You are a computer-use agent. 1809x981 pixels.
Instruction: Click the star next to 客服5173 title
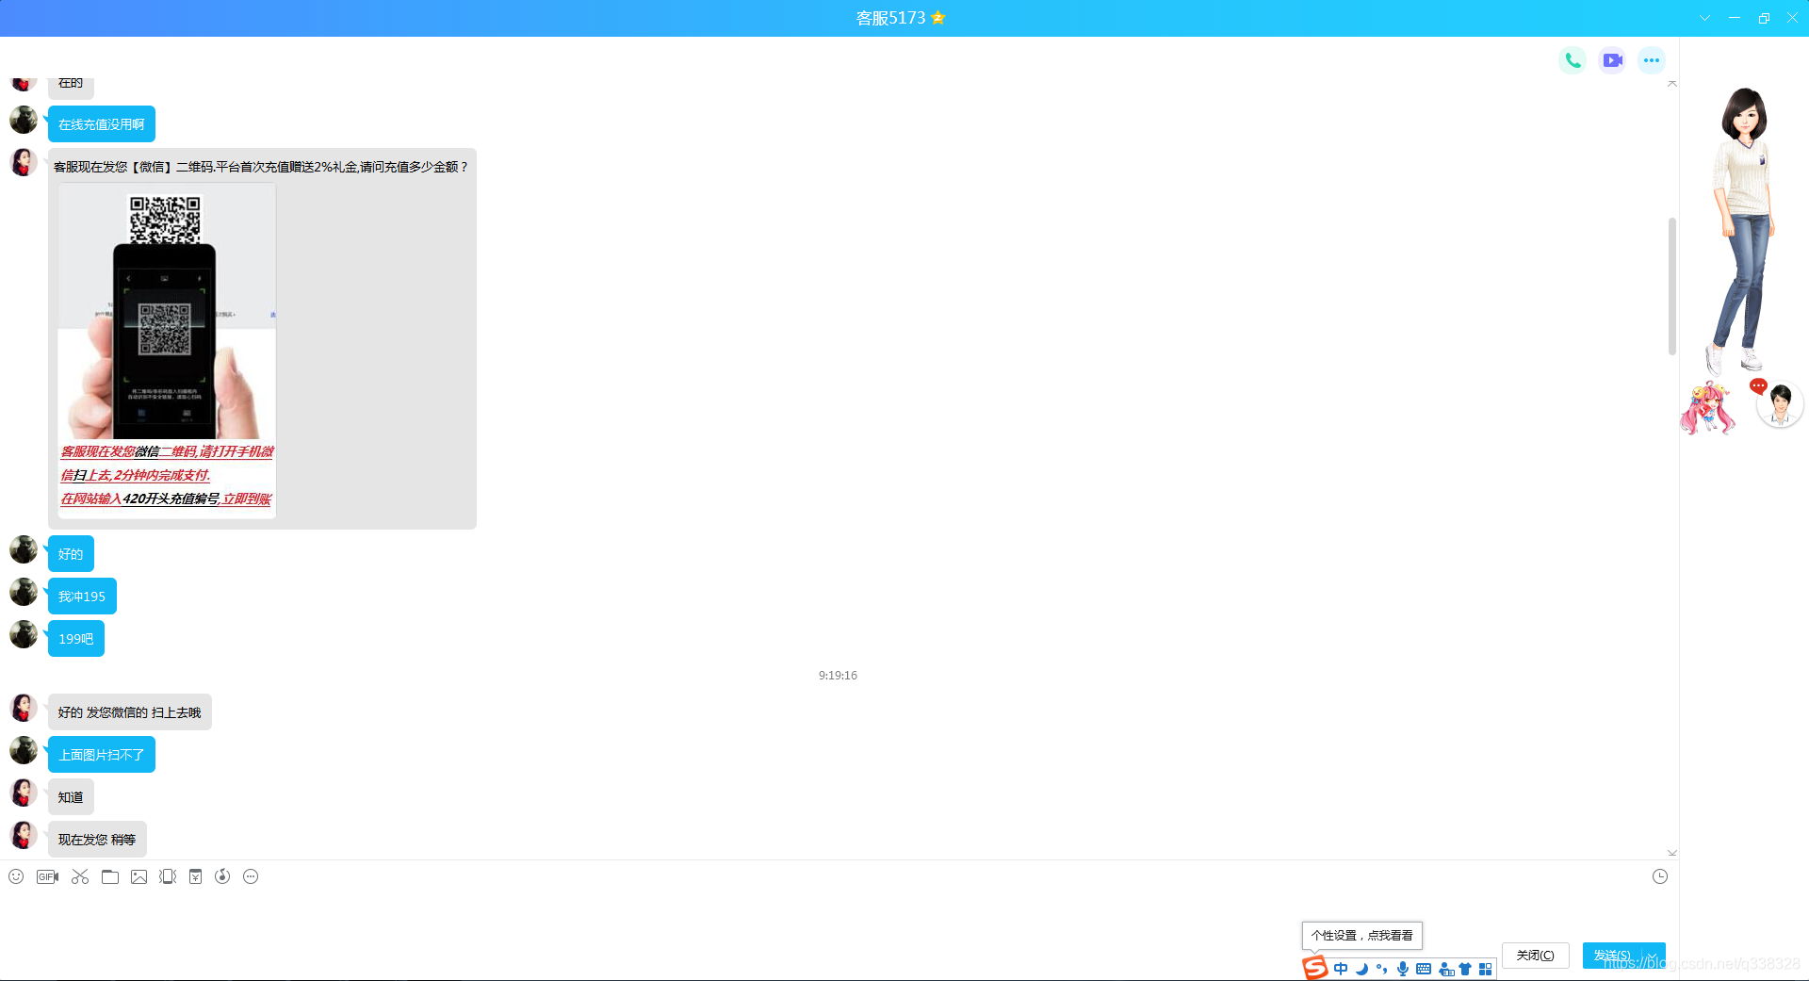click(x=937, y=17)
